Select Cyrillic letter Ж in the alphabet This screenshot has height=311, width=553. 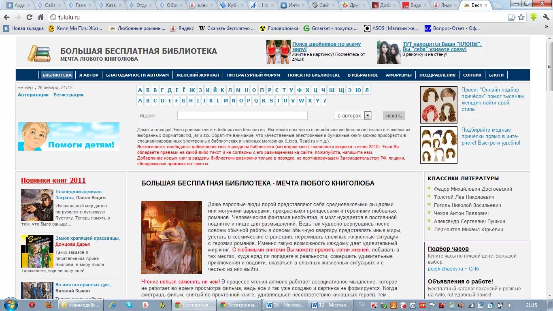(192, 90)
